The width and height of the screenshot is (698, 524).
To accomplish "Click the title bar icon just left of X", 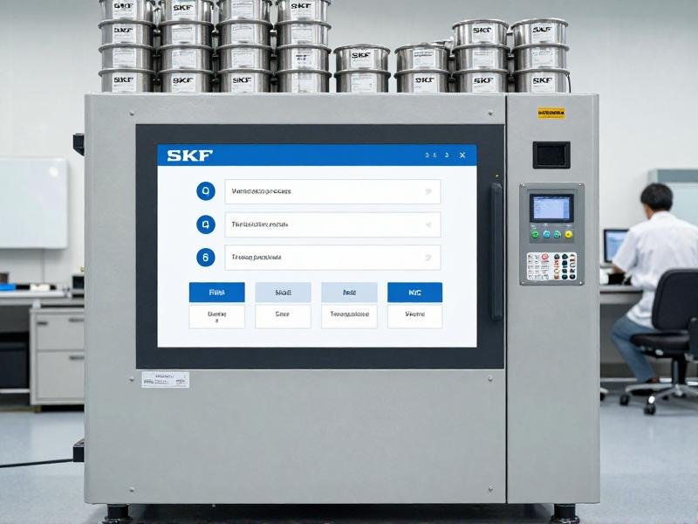I will coord(447,155).
